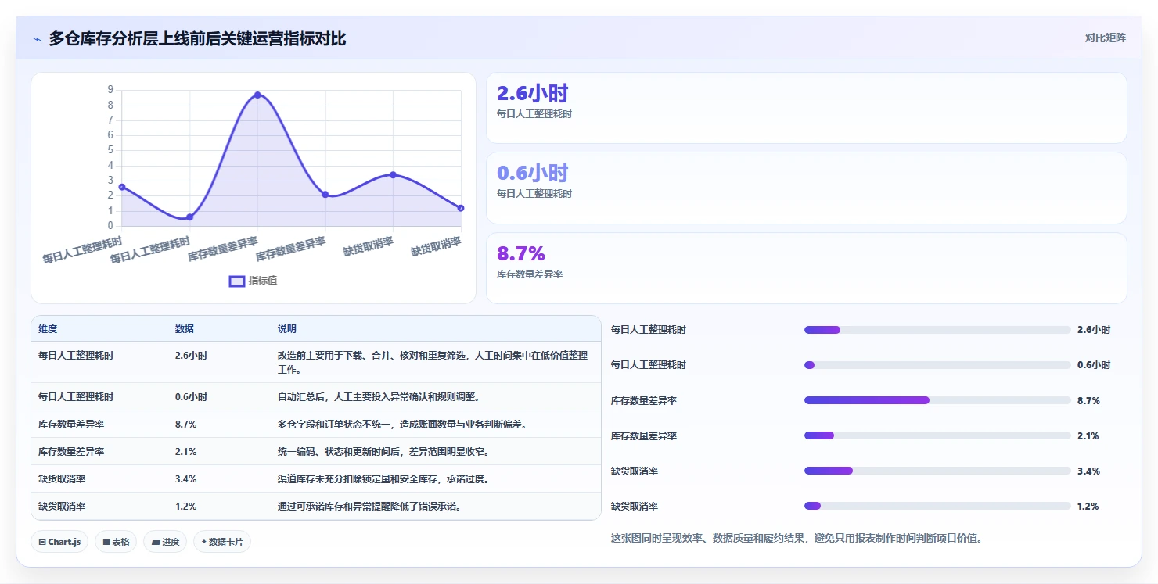Viewport: 1158px width, 584px height.
Task: Click the progress bar labeled 8.7%
Action: (937, 400)
